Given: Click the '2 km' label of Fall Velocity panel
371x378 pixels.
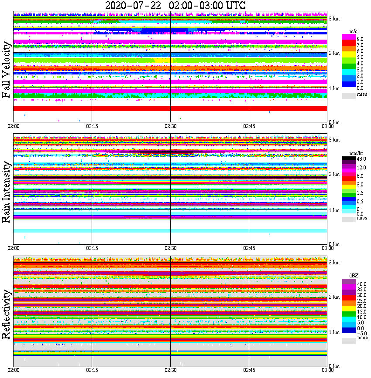Looking at the screenshot, I should click(x=334, y=53).
